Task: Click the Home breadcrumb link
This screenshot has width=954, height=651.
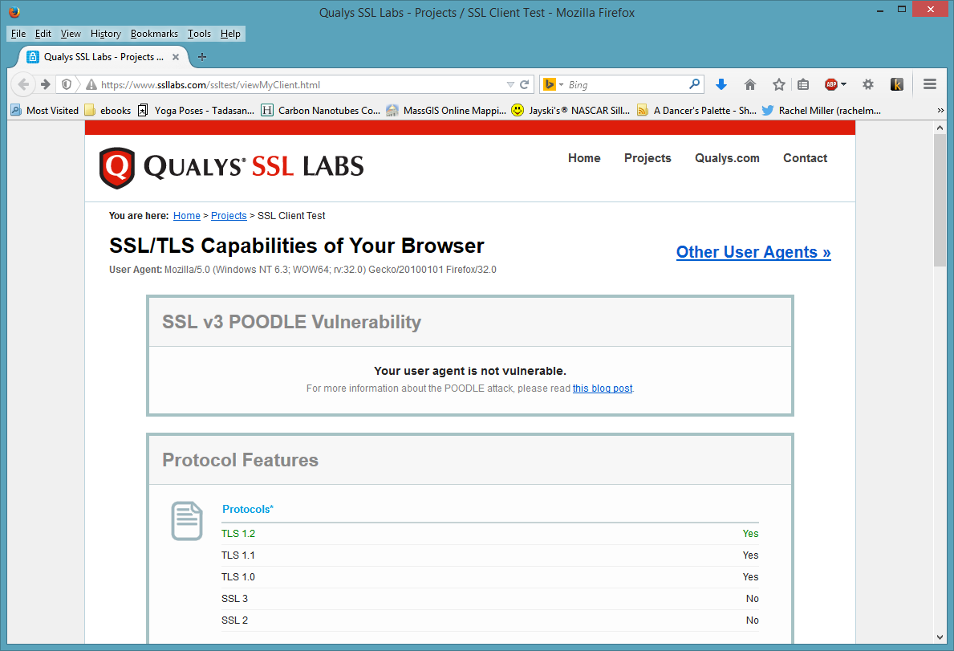Action: [x=187, y=216]
